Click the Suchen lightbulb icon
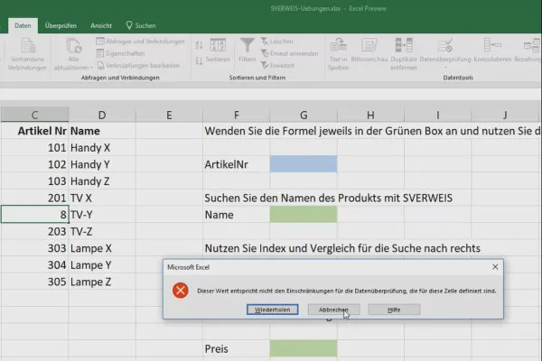The width and height of the screenshot is (542, 361). pyautogui.click(x=129, y=25)
